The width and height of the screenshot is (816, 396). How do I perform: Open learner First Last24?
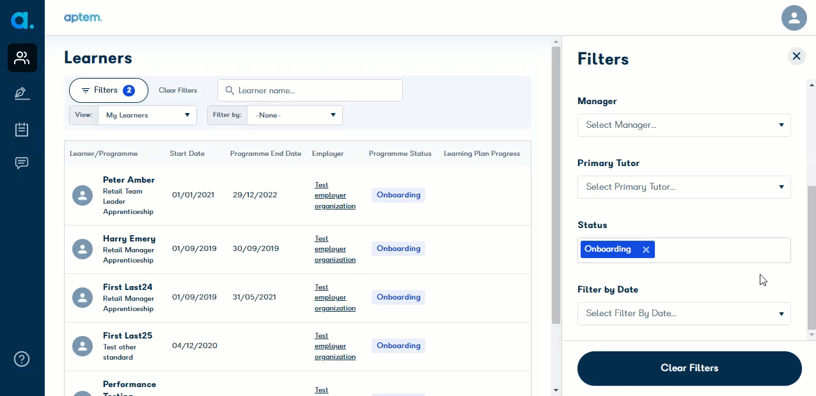click(127, 287)
